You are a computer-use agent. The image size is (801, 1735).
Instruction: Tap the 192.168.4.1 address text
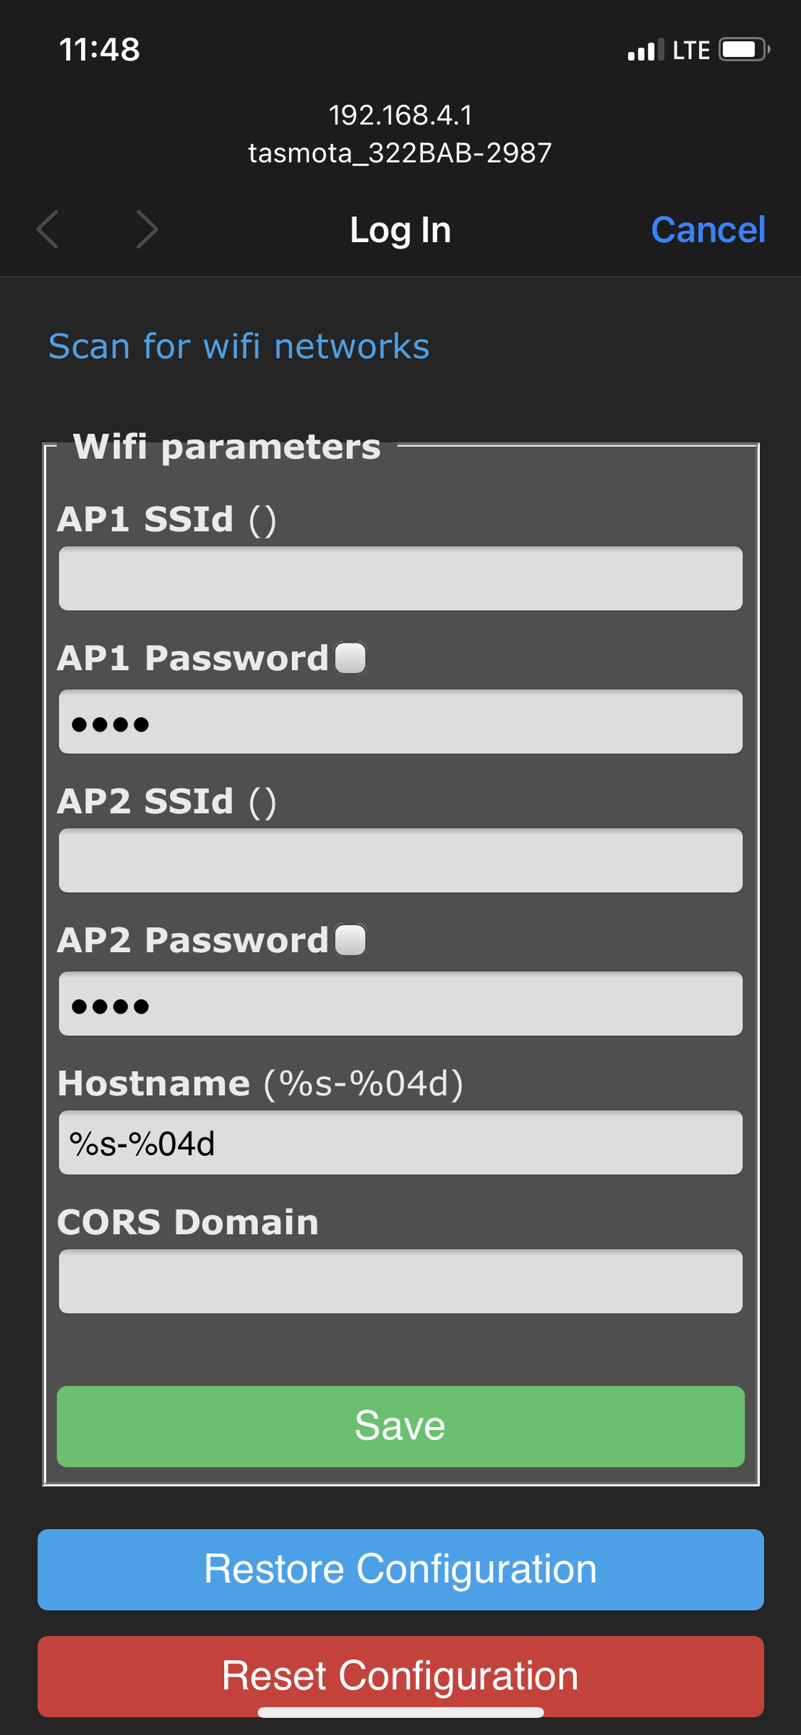point(400,115)
